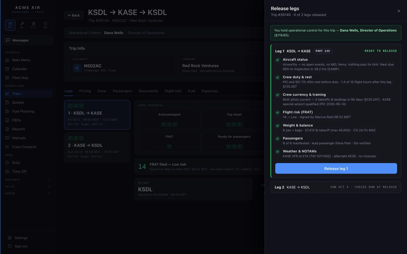Open Messages from the sidebar
The height and width of the screenshot is (254, 407).
click(x=28, y=40)
